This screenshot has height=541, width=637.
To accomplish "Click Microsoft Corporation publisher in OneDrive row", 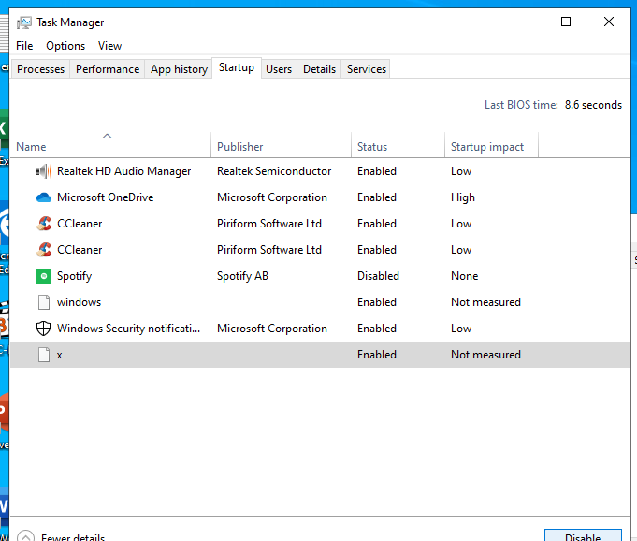I will (x=272, y=197).
